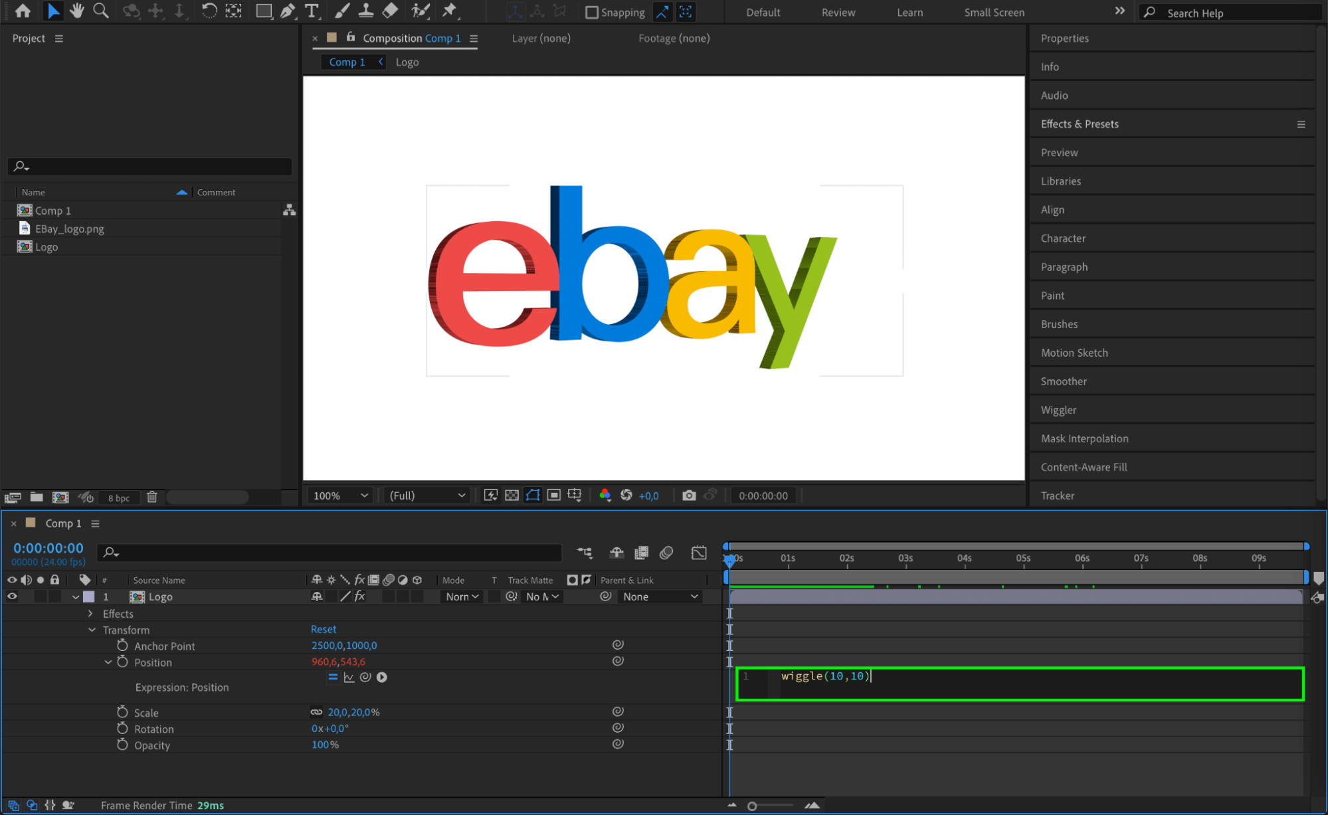Screen dimensions: 1328x815
Task: Hide the Logo layer with eye icon
Action: (x=12, y=596)
